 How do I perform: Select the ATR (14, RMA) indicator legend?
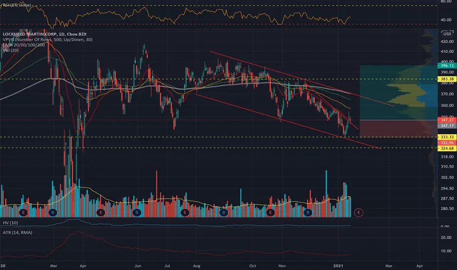point(18,233)
